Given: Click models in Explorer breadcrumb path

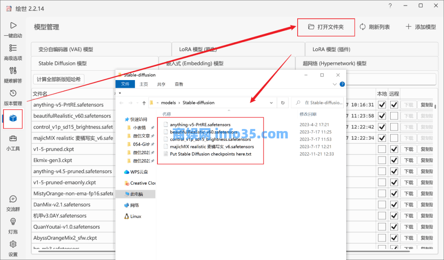Looking at the screenshot, I should coord(168,103).
